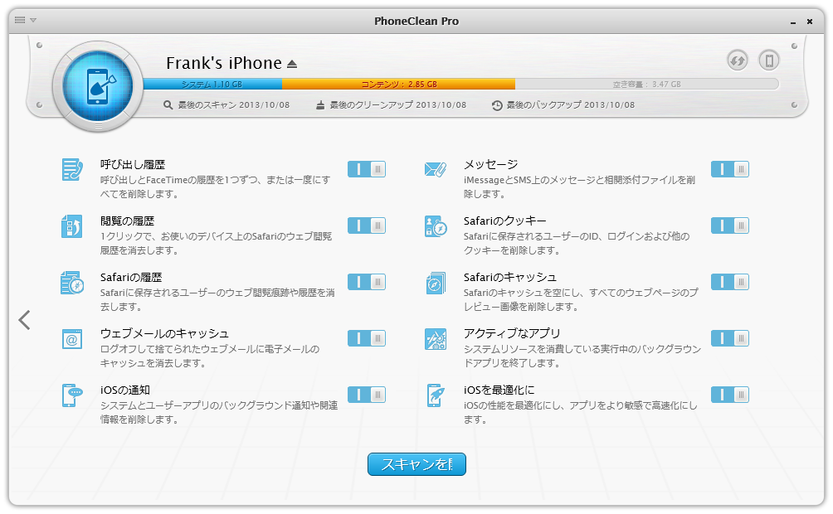833x514 pixels.
Task: Click the メッセージ envelope icon
Action: (435, 169)
